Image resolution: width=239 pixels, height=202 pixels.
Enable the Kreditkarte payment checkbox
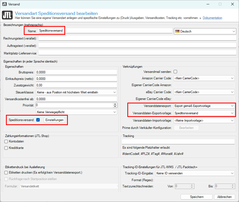coord(6,148)
